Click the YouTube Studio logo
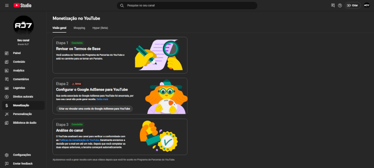Image resolution: width=374 pixels, height=168 pixels. click(x=22, y=6)
